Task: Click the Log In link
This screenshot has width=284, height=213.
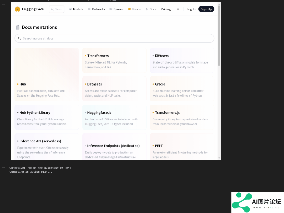Action: (x=191, y=9)
